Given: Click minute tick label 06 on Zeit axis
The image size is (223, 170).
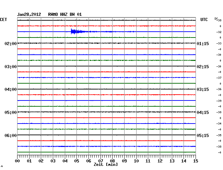Looking at the screenshot, I should click(x=89, y=161).
